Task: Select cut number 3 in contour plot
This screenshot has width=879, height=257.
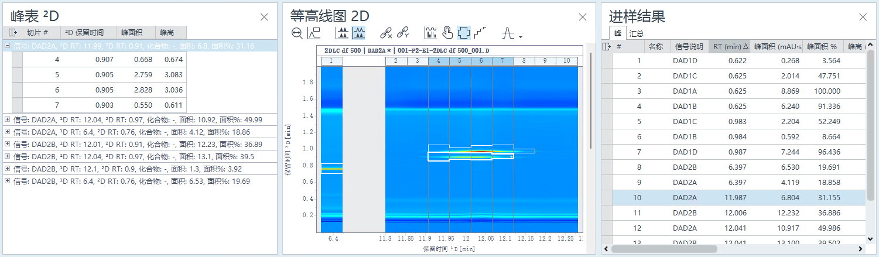Action: click(417, 61)
